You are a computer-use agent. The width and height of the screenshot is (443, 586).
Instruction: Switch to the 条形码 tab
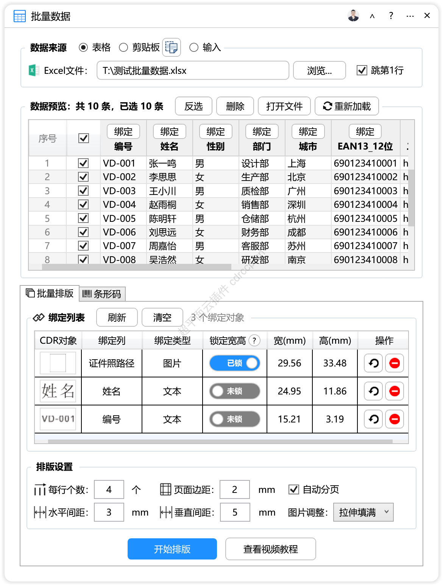[102, 294]
